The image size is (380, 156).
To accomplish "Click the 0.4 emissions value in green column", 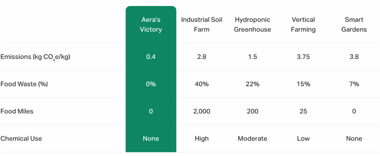I will pos(151,57).
